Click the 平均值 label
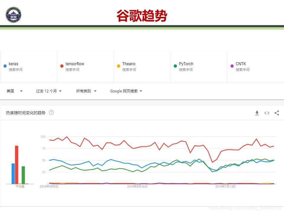This screenshot has height=213, width=284. tap(20, 186)
